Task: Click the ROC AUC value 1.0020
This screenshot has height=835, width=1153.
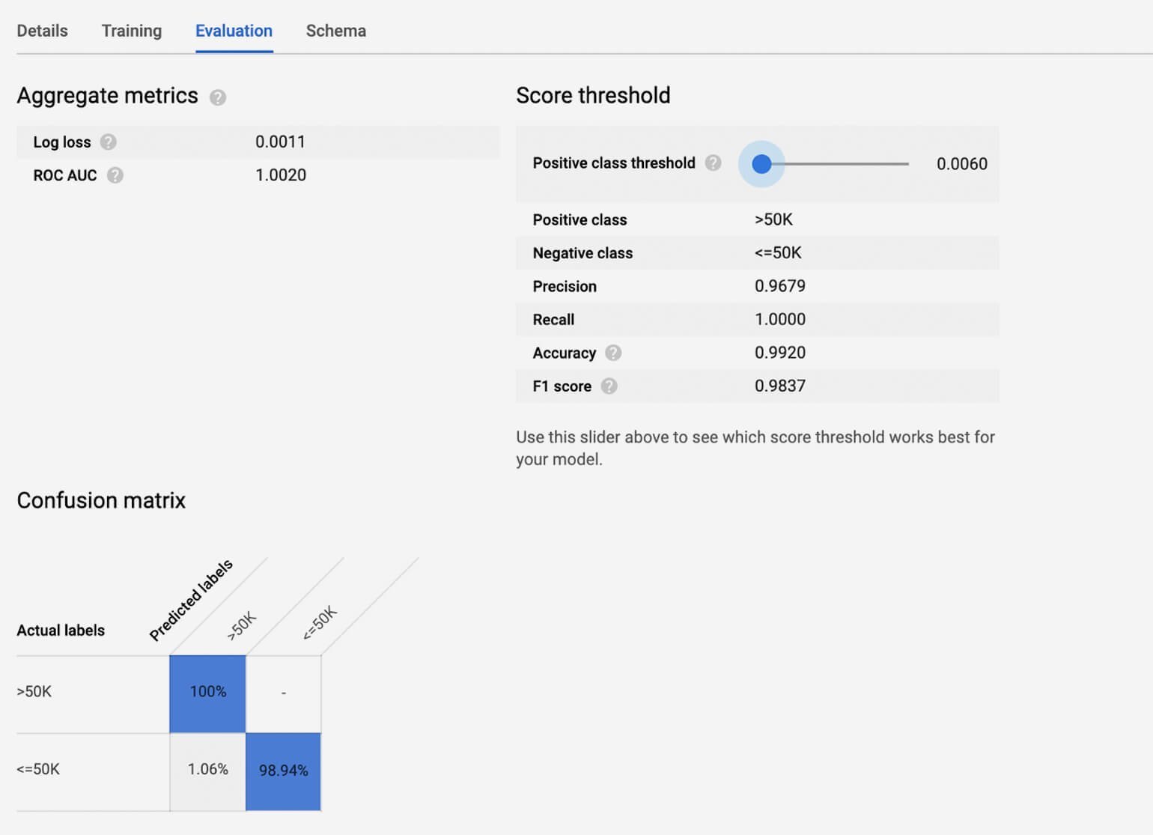Action: [281, 175]
